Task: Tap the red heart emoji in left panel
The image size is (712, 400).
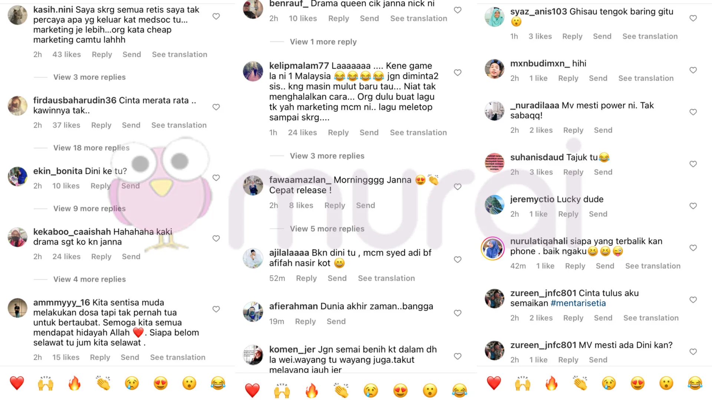Action: pos(17,383)
